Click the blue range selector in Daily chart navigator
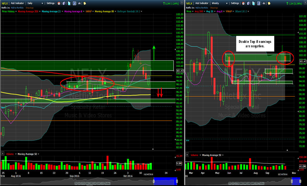The image size is (307, 186). tap(165, 181)
